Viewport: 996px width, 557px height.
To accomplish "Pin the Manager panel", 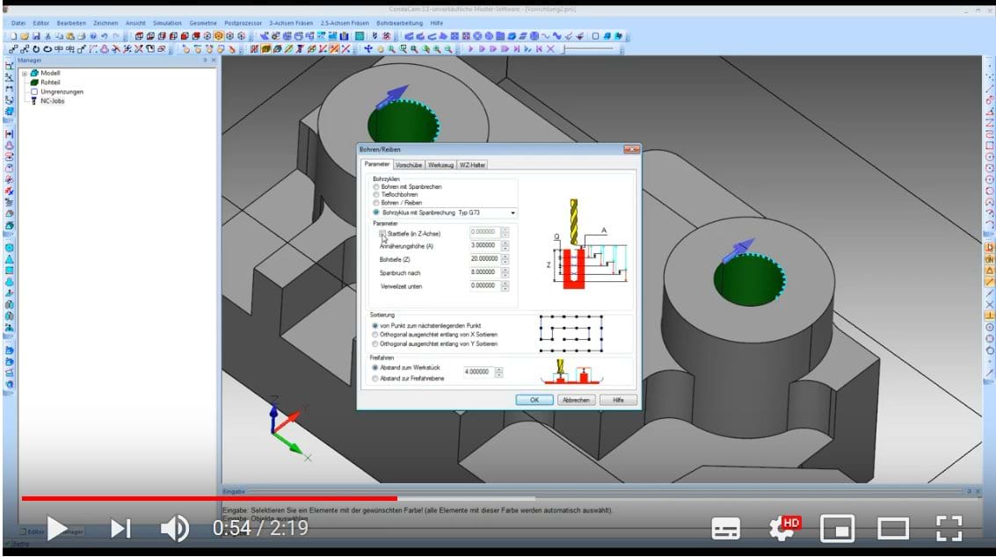I will pos(205,61).
